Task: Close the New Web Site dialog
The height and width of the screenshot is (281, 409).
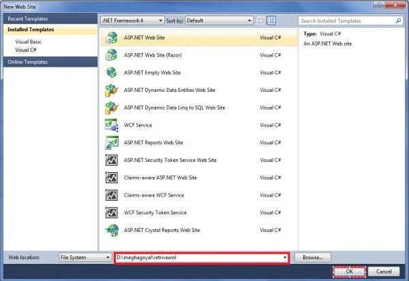Action: [x=395, y=5]
